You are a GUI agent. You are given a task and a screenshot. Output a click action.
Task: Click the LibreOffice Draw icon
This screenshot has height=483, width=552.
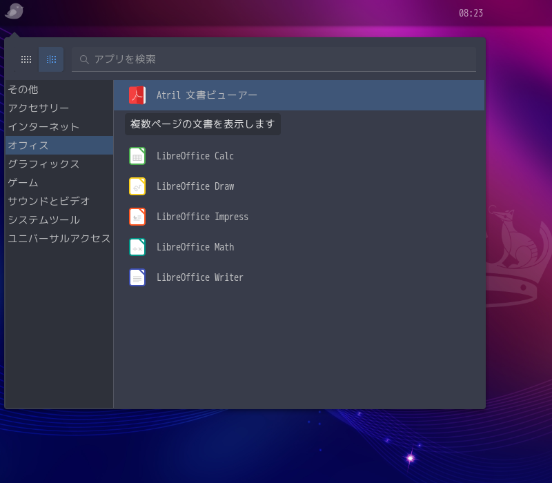click(137, 186)
